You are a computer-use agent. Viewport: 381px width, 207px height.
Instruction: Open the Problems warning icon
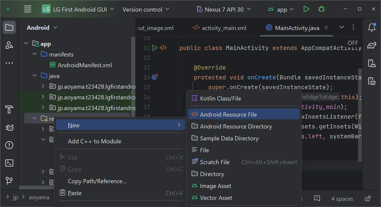coord(9,145)
